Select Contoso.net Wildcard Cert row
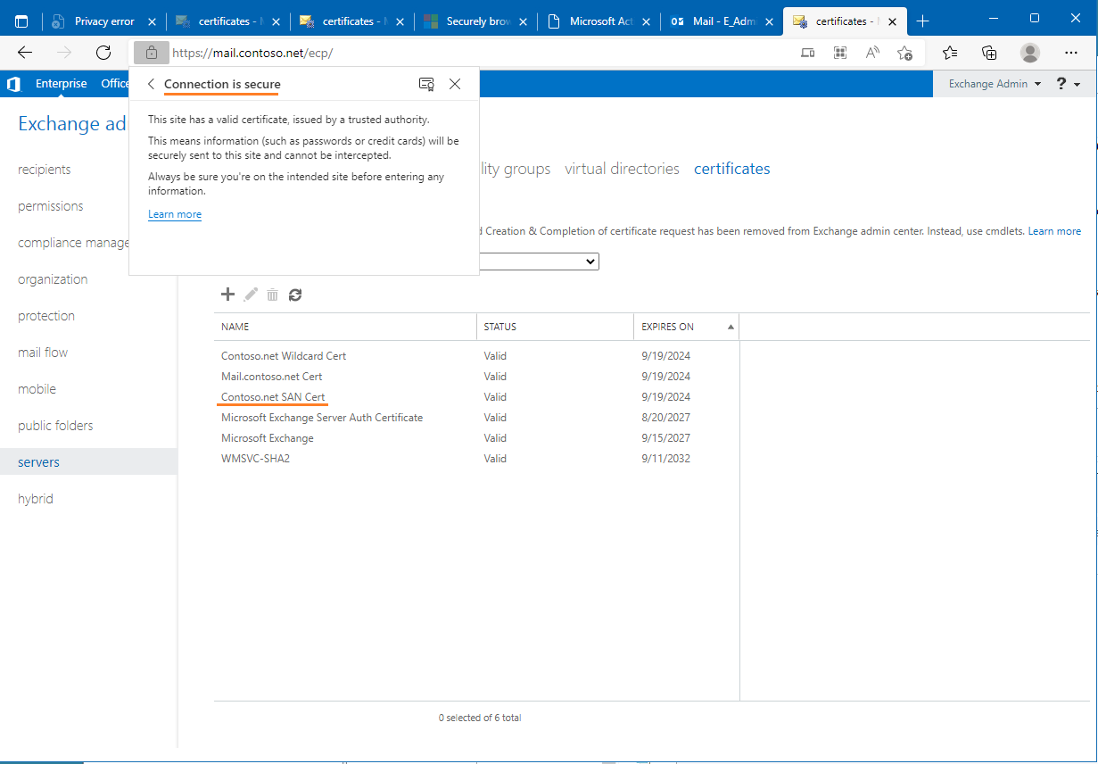1098x764 pixels. click(476, 355)
